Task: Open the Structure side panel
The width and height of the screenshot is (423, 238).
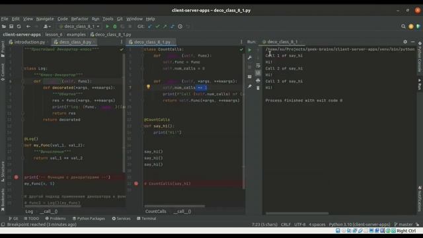Action: coord(3,171)
